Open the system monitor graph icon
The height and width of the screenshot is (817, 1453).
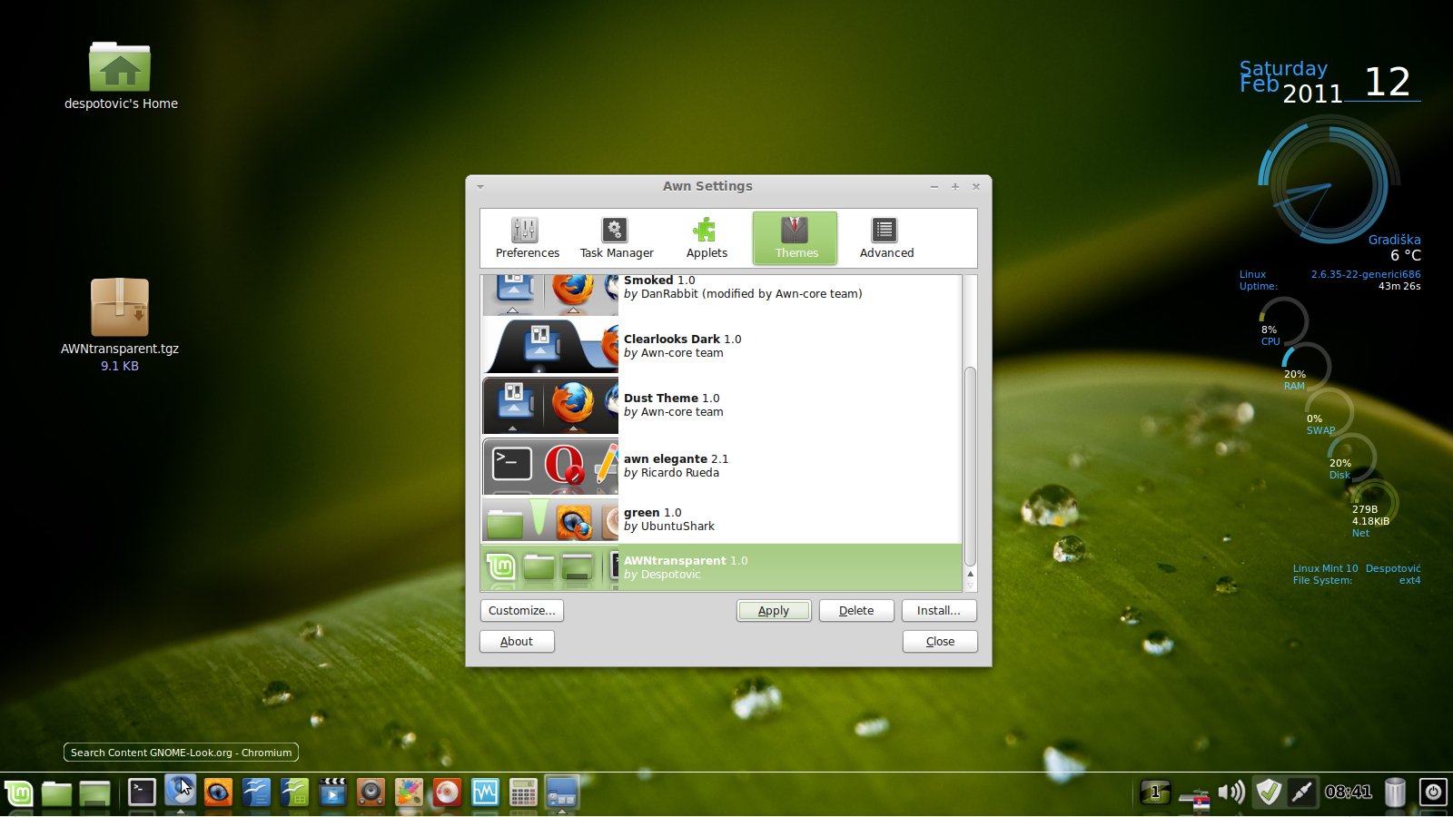[485, 792]
